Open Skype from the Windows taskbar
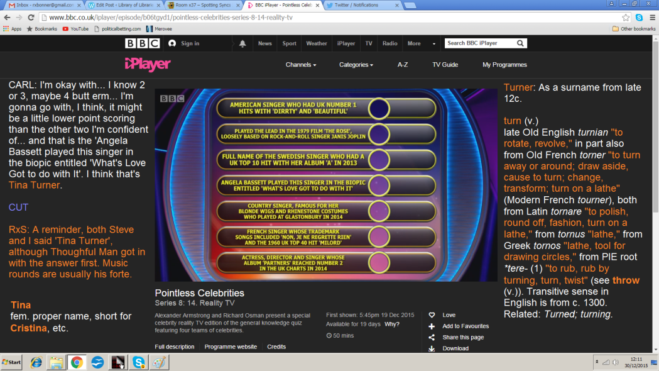 click(138, 362)
